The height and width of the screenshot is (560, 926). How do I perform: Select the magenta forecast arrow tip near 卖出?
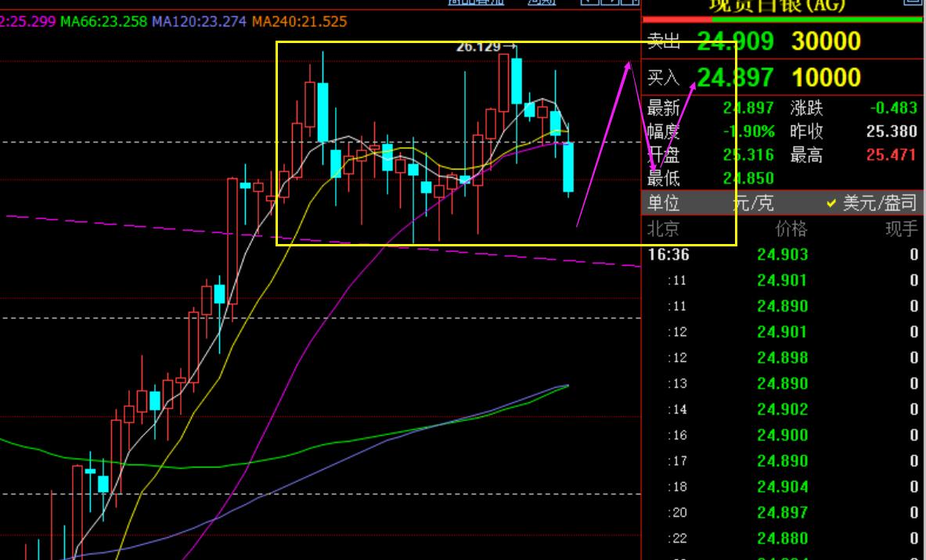pyautogui.click(x=629, y=63)
